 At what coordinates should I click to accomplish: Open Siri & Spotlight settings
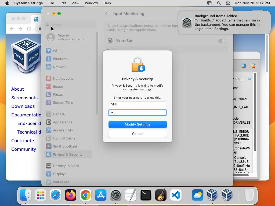(x=68, y=146)
